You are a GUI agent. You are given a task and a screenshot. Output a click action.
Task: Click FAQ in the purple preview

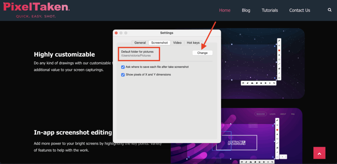tap(293, 114)
